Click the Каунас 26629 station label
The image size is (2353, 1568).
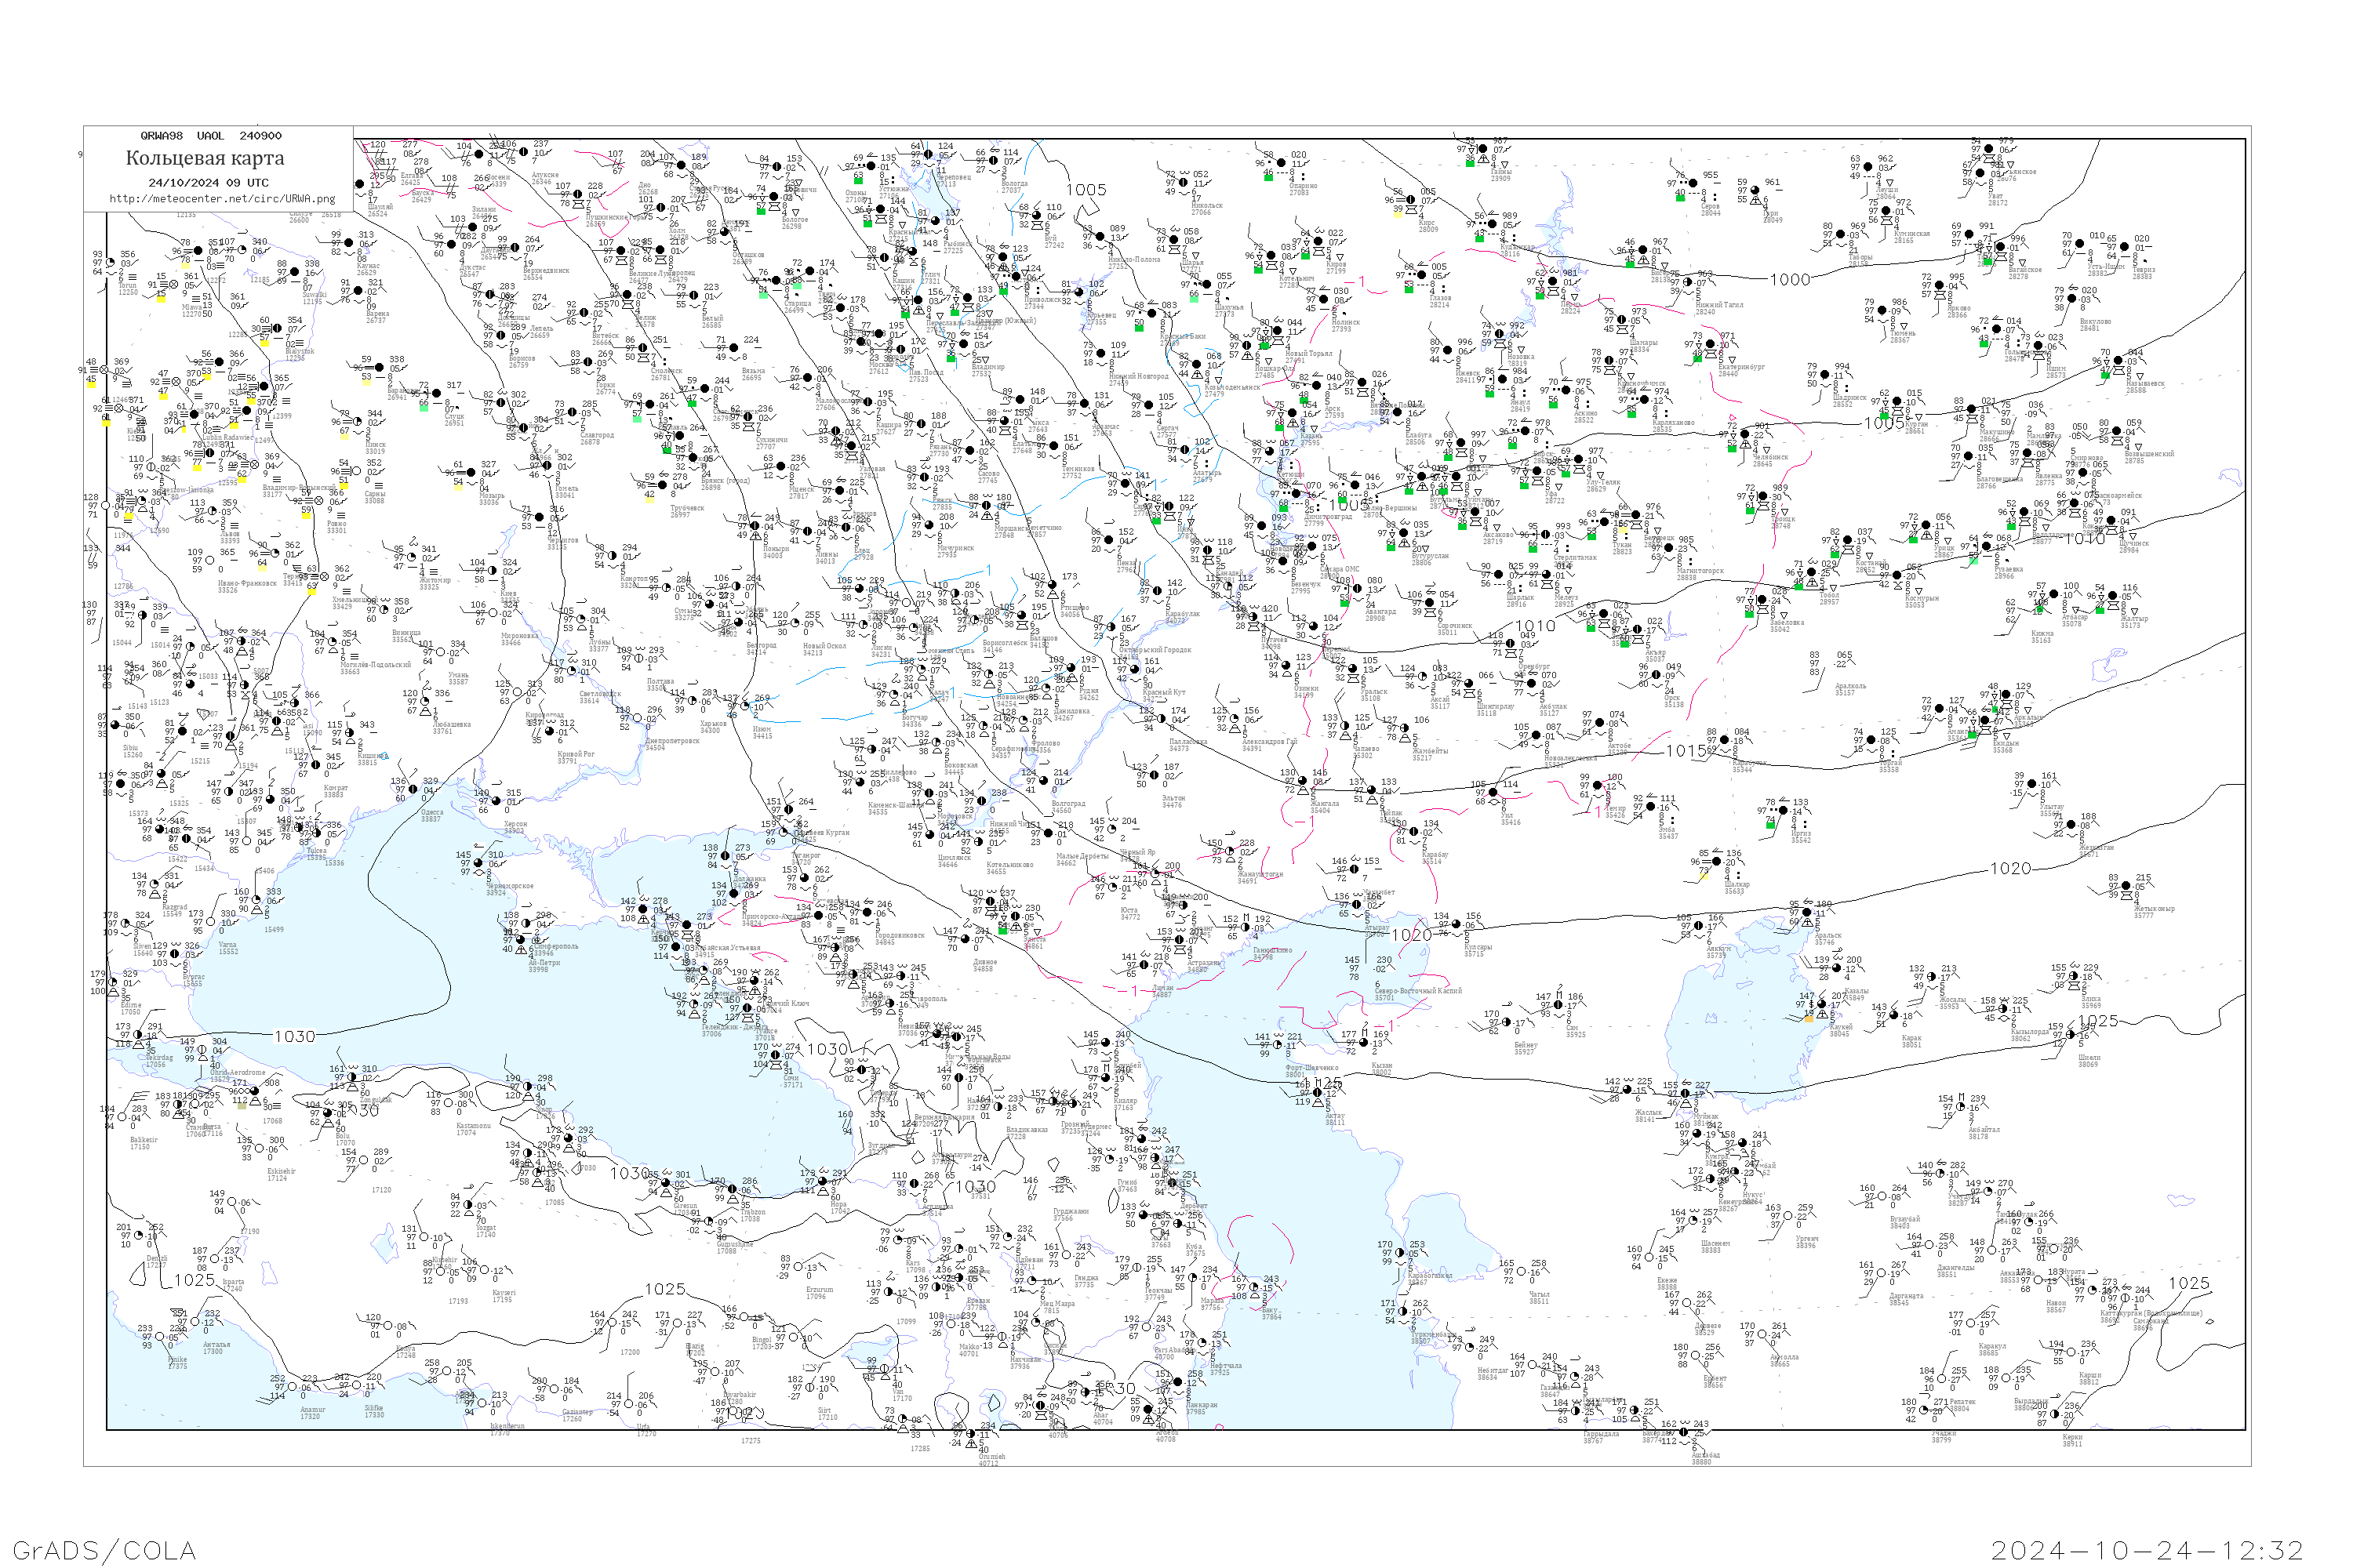pos(367,269)
